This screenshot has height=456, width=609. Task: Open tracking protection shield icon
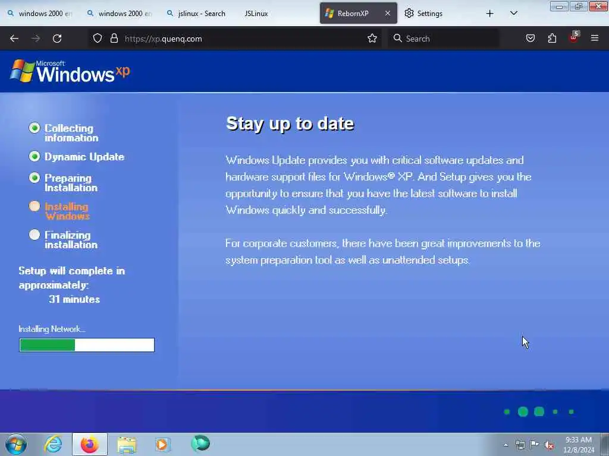[x=98, y=39]
